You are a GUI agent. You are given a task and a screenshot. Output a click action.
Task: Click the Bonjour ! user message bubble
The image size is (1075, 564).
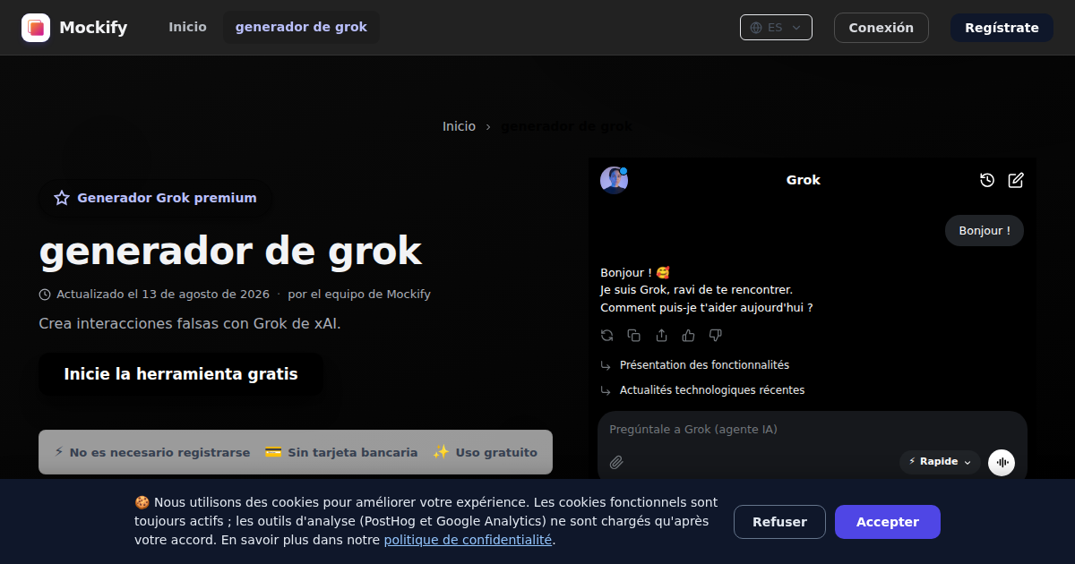tap(985, 231)
